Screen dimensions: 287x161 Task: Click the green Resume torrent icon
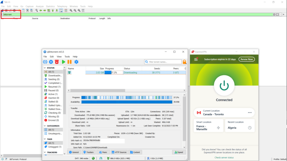point(64,62)
